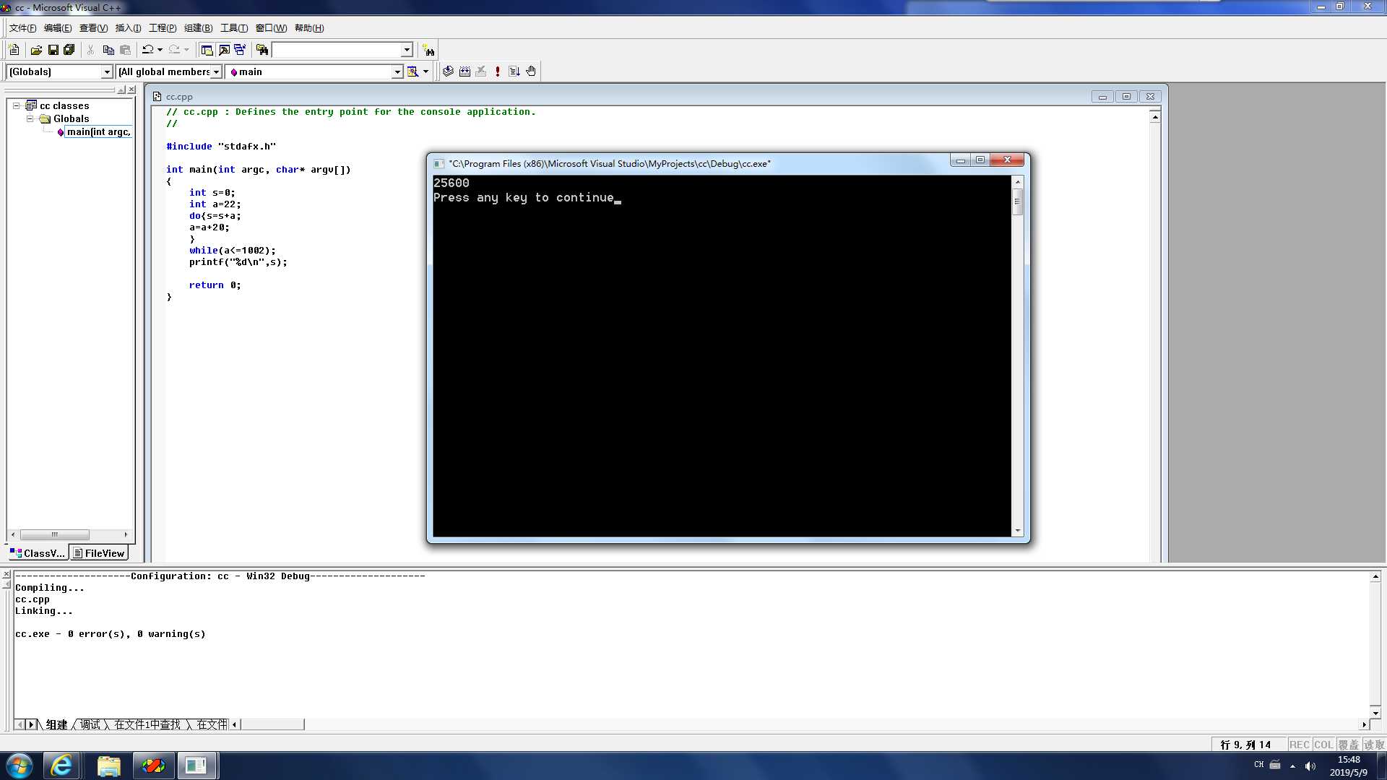Open the 查看(V) menu
This screenshot has width=1387, height=780.
93,28
